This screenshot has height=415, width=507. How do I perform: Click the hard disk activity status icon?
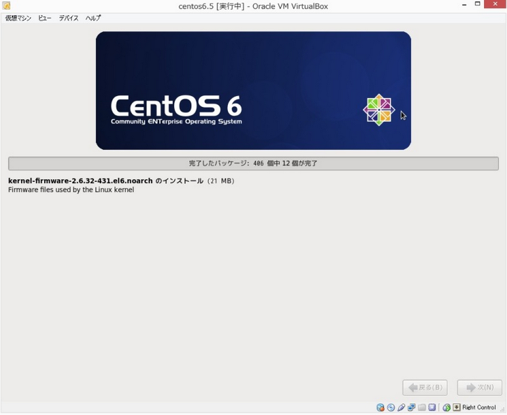point(380,407)
